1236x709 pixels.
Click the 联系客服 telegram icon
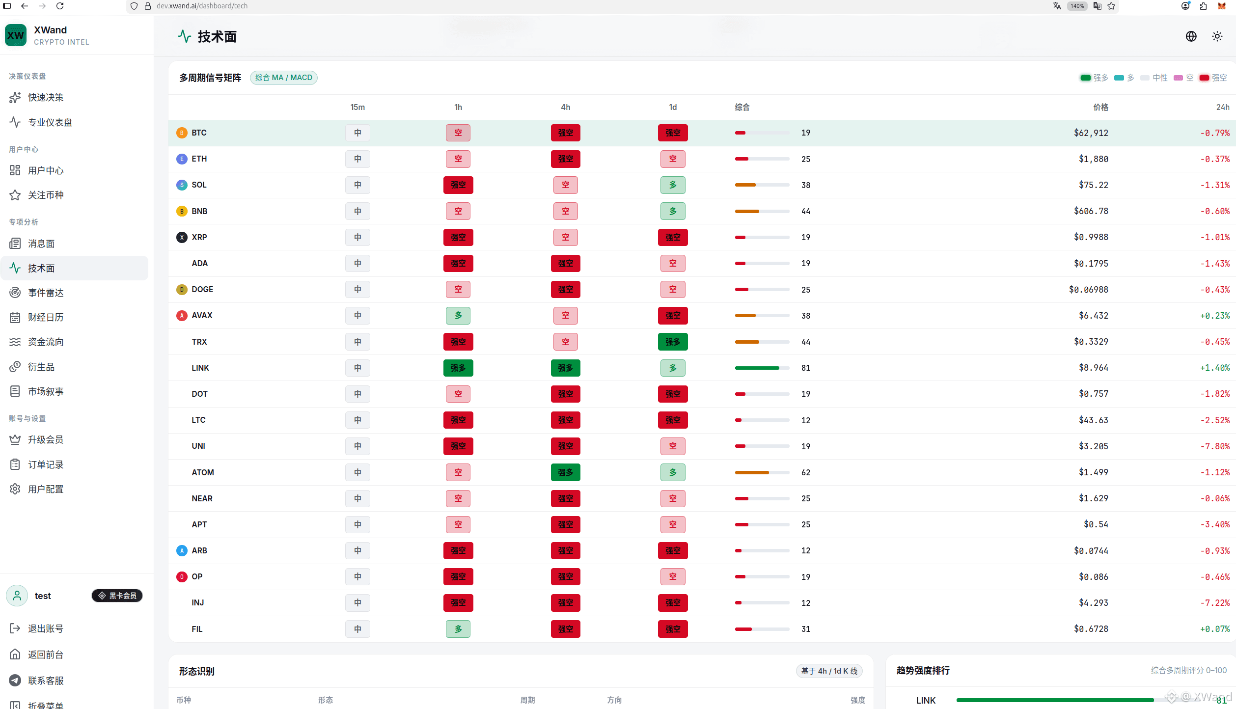coord(15,681)
